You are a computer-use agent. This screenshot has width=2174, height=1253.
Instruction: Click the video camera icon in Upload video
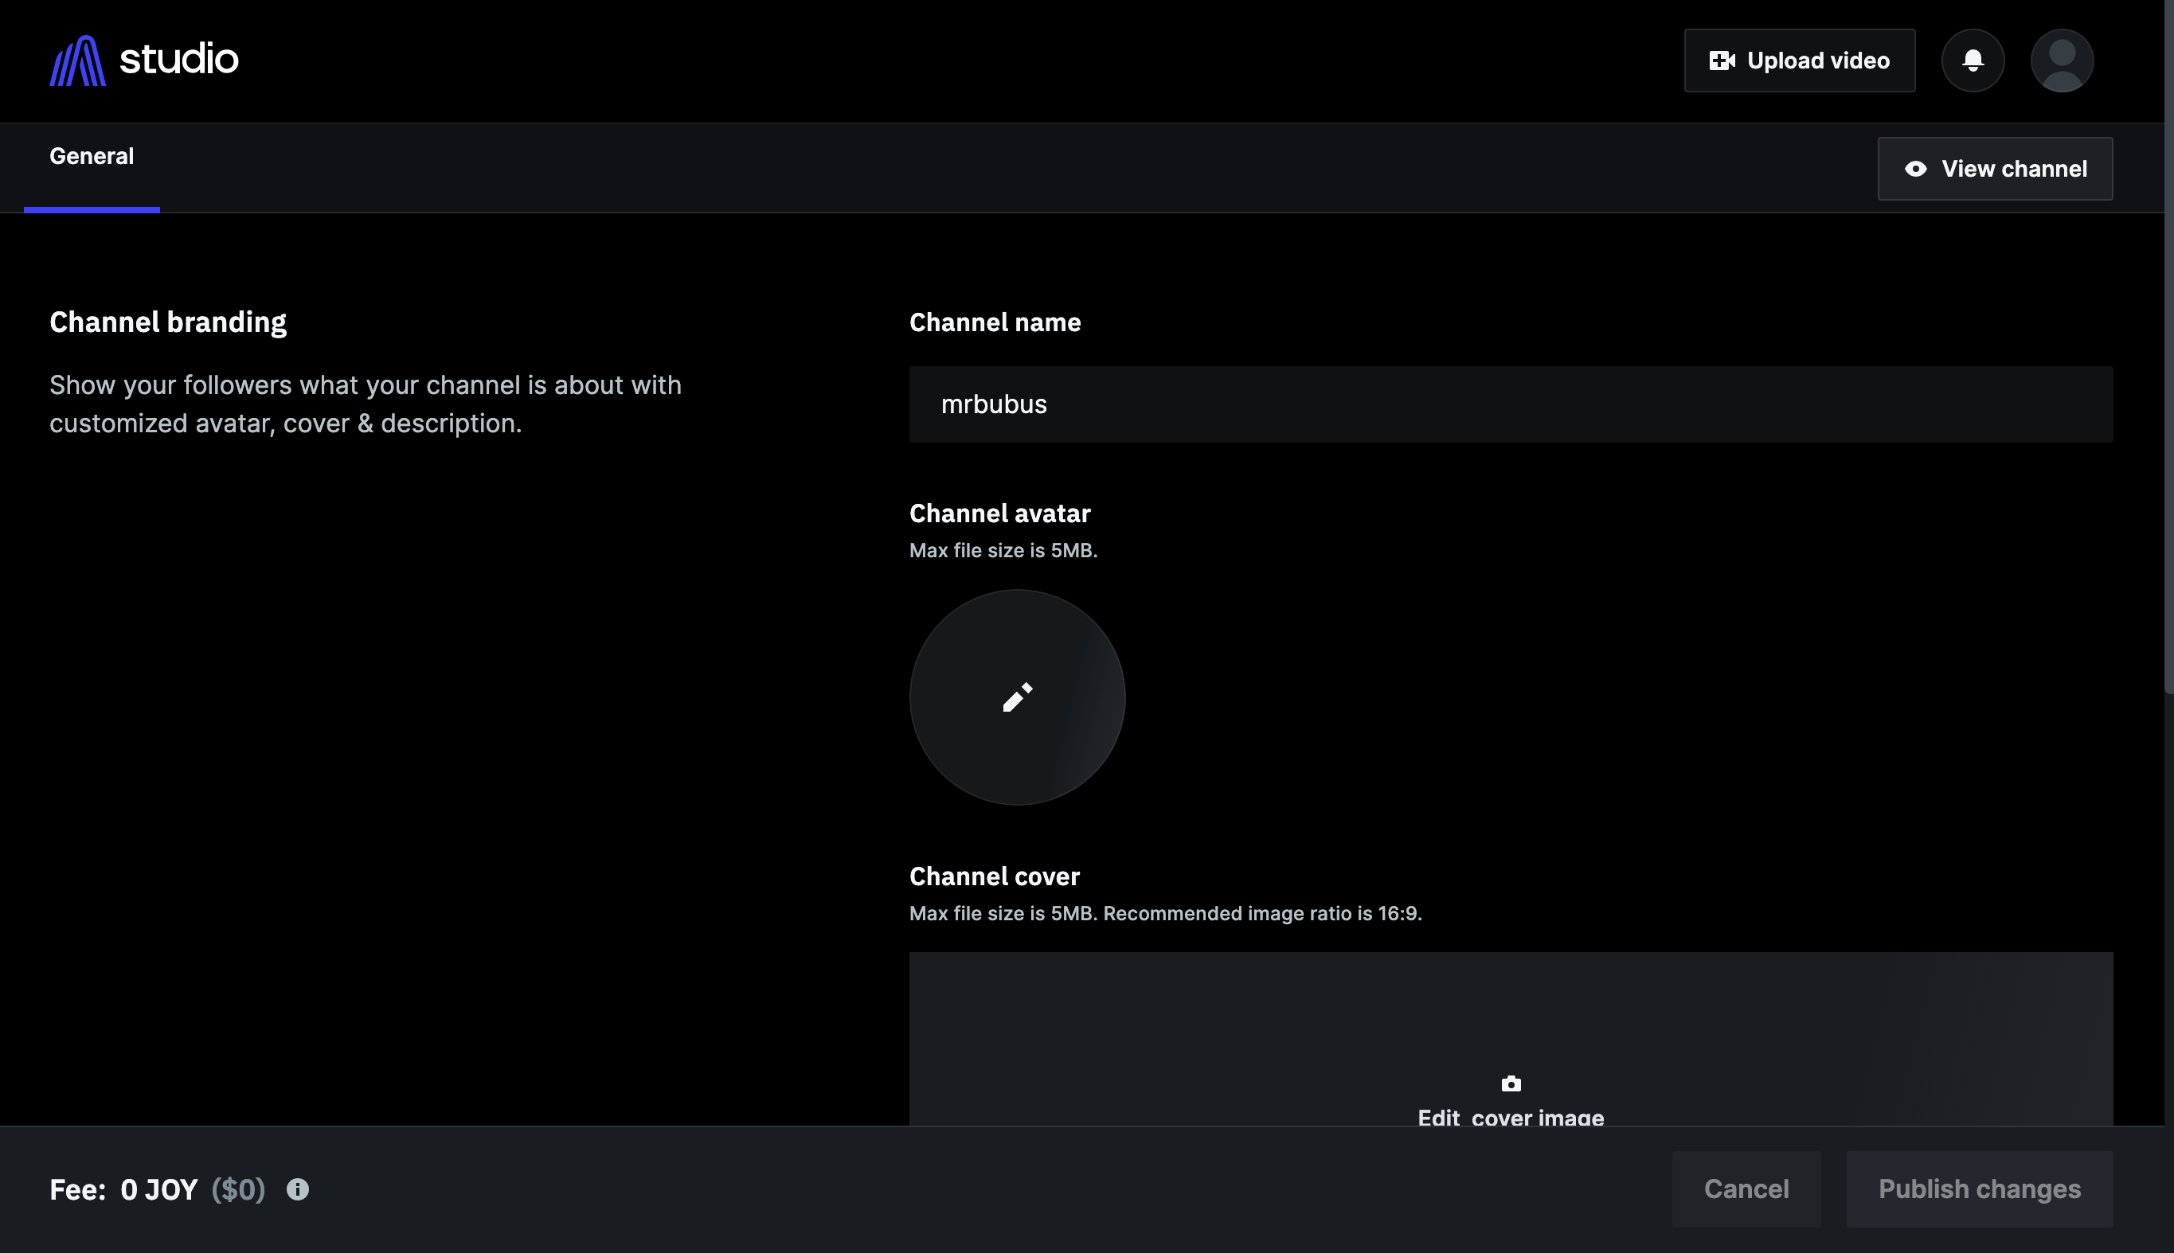pos(1722,61)
